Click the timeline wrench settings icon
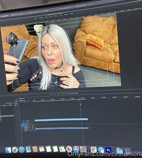The image size is (142, 158). click(29, 102)
